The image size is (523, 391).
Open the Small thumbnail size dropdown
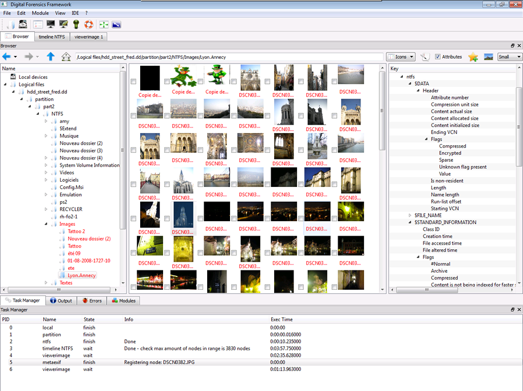(x=508, y=57)
